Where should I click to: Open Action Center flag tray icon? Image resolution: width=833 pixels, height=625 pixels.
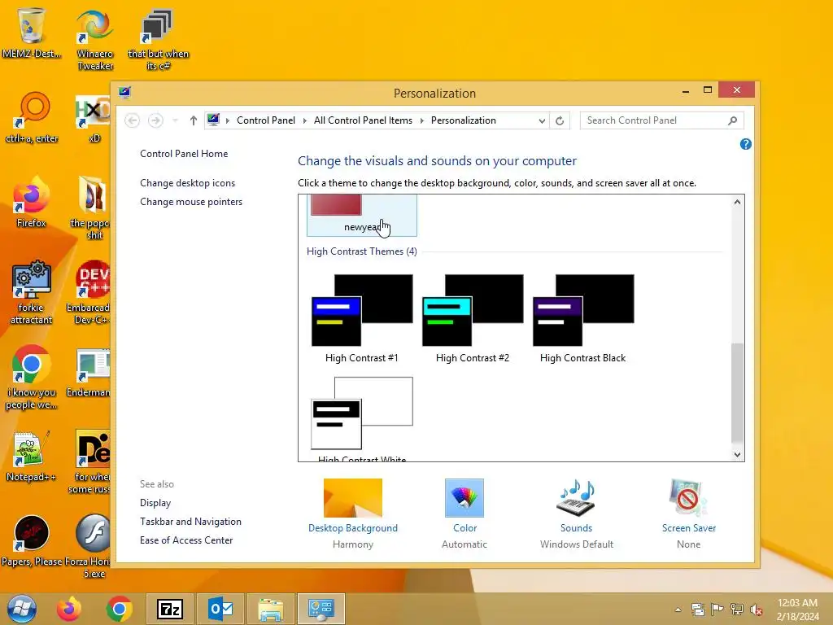click(x=717, y=610)
